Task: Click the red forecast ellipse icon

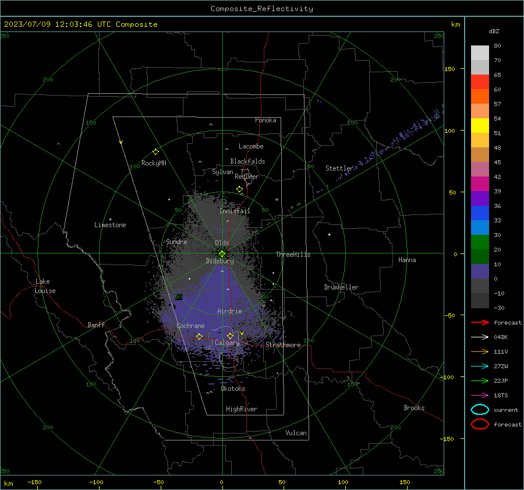Action: (x=480, y=424)
